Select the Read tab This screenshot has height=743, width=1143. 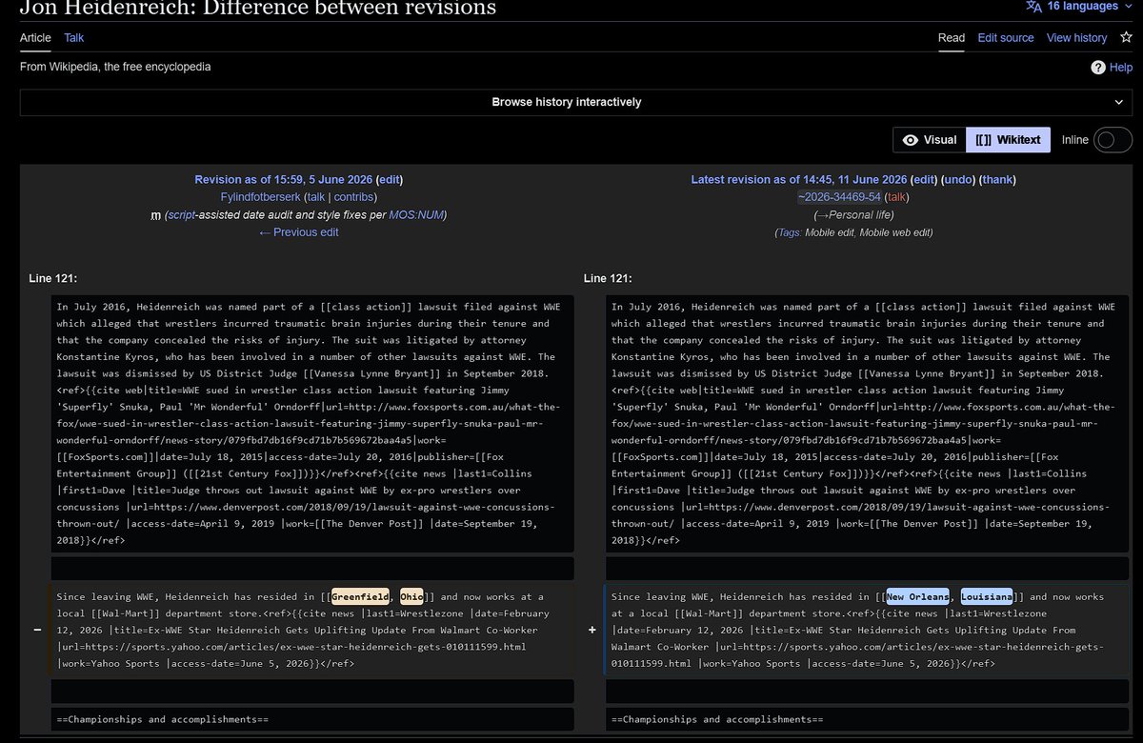(952, 38)
